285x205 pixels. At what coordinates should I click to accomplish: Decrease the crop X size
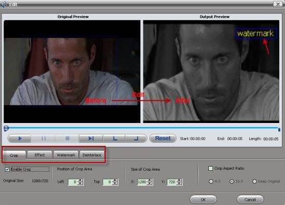[150, 184]
